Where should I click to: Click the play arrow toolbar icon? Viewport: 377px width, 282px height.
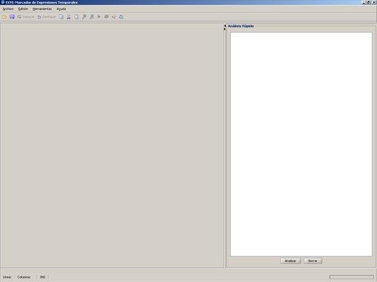pyautogui.click(x=99, y=17)
